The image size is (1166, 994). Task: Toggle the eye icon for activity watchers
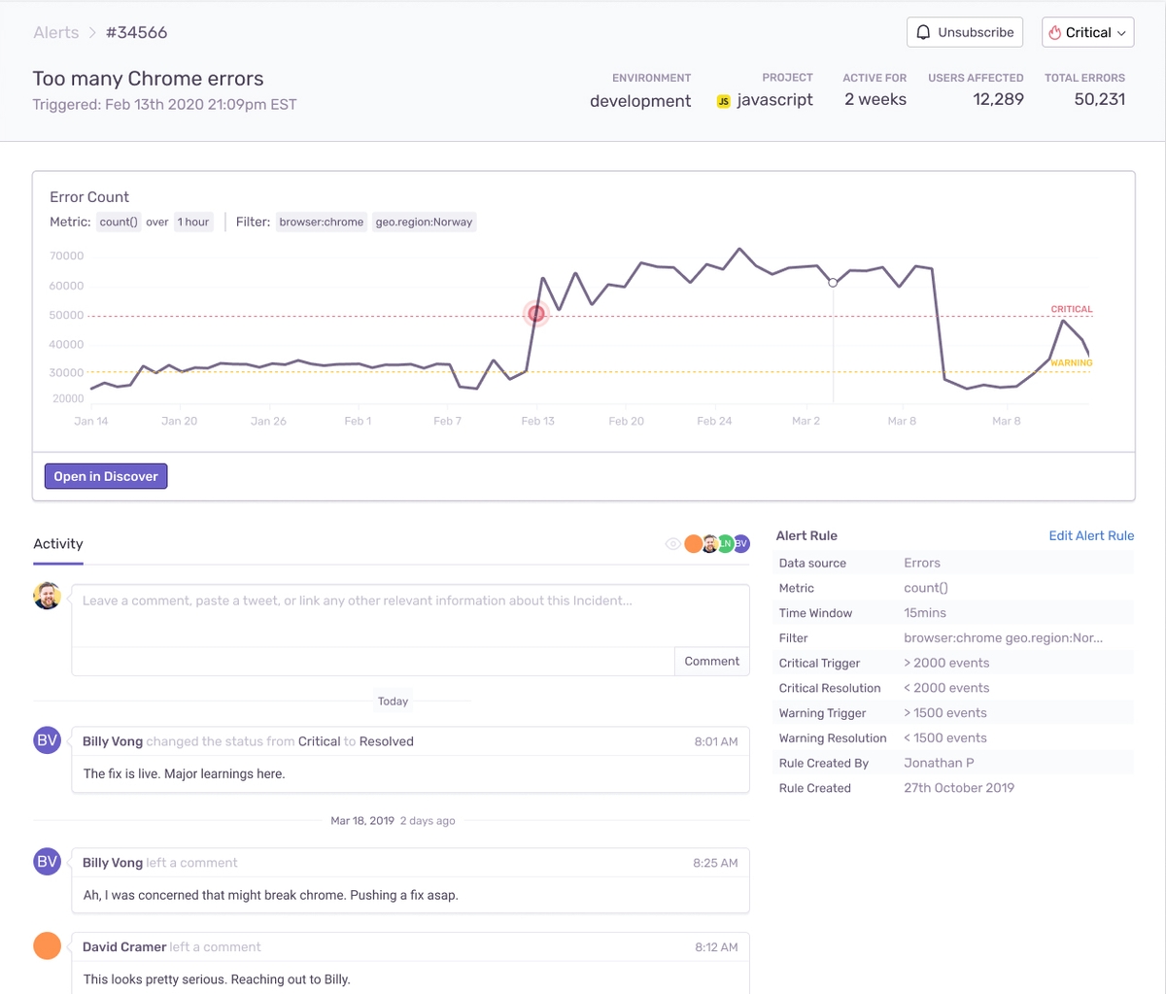(672, 544)
